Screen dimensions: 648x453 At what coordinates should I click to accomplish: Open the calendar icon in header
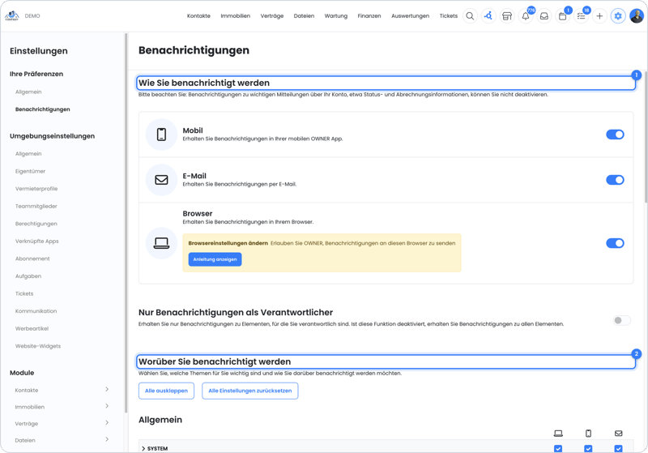[562, 16]
